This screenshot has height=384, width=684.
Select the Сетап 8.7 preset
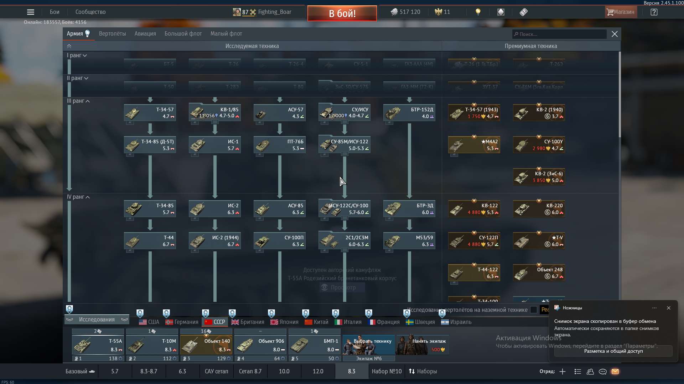coord(250,372)
